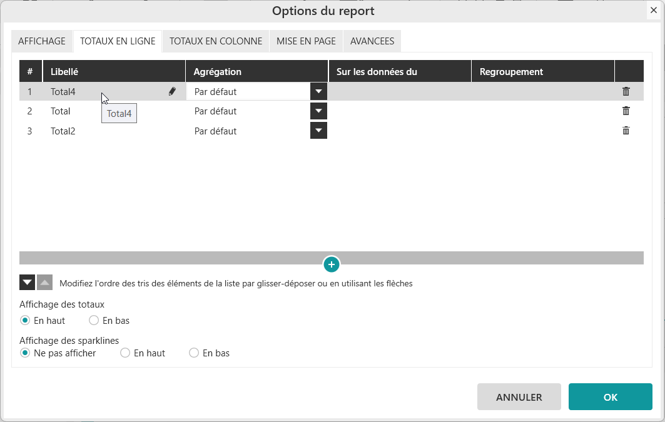The image size is (665, 422).
Task: Click the pencil edit icon for Total4
Action: (x=172, y=91)
